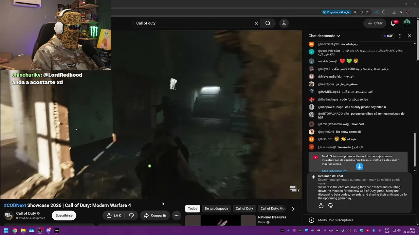419x235 pixels.
Task: Clear the YouTube search box text
Action: (256, 23)
